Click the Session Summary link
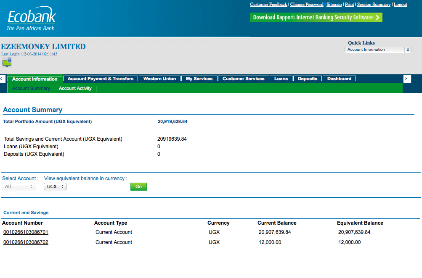This screenshot has width=422, height=278. click(x=374, y=4)
